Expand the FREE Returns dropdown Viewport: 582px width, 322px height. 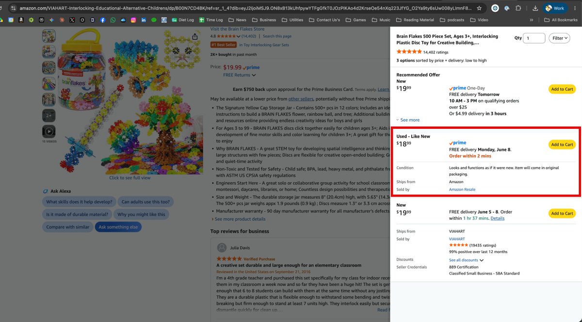point(239,75)
